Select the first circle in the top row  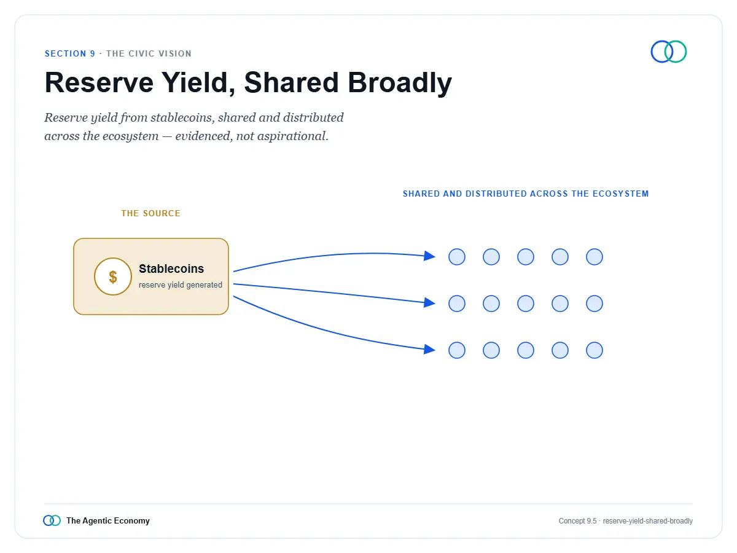coord(457,257)
